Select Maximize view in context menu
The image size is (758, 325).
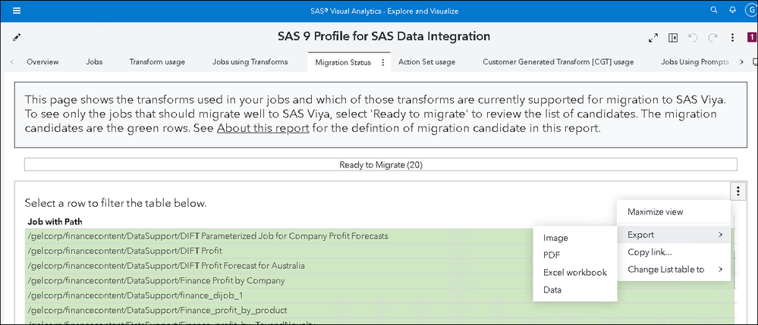(x=656, y=212)
